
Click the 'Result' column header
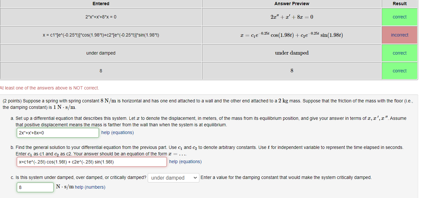(399, 4)
